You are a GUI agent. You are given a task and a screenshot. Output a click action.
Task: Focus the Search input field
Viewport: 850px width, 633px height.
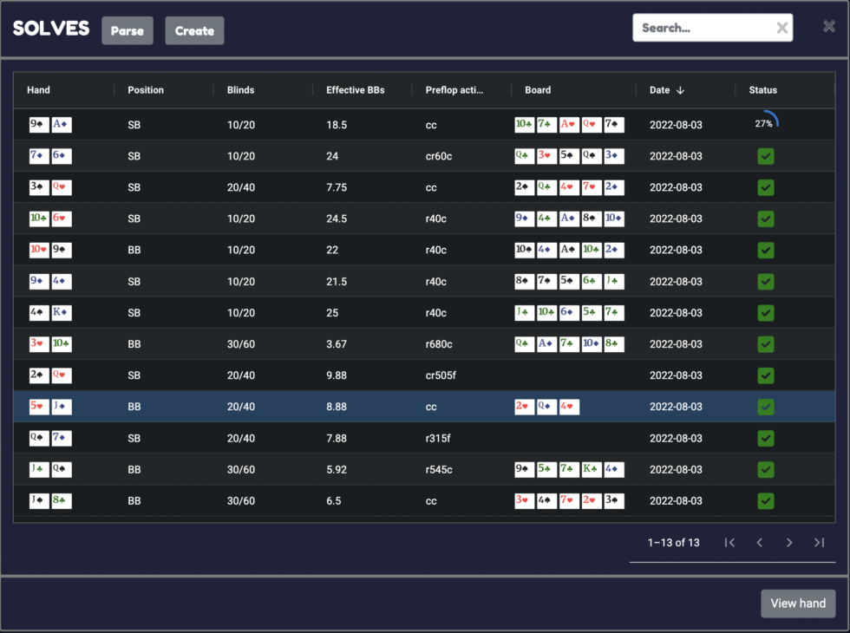pyautogui.click(x=704, y=28)
